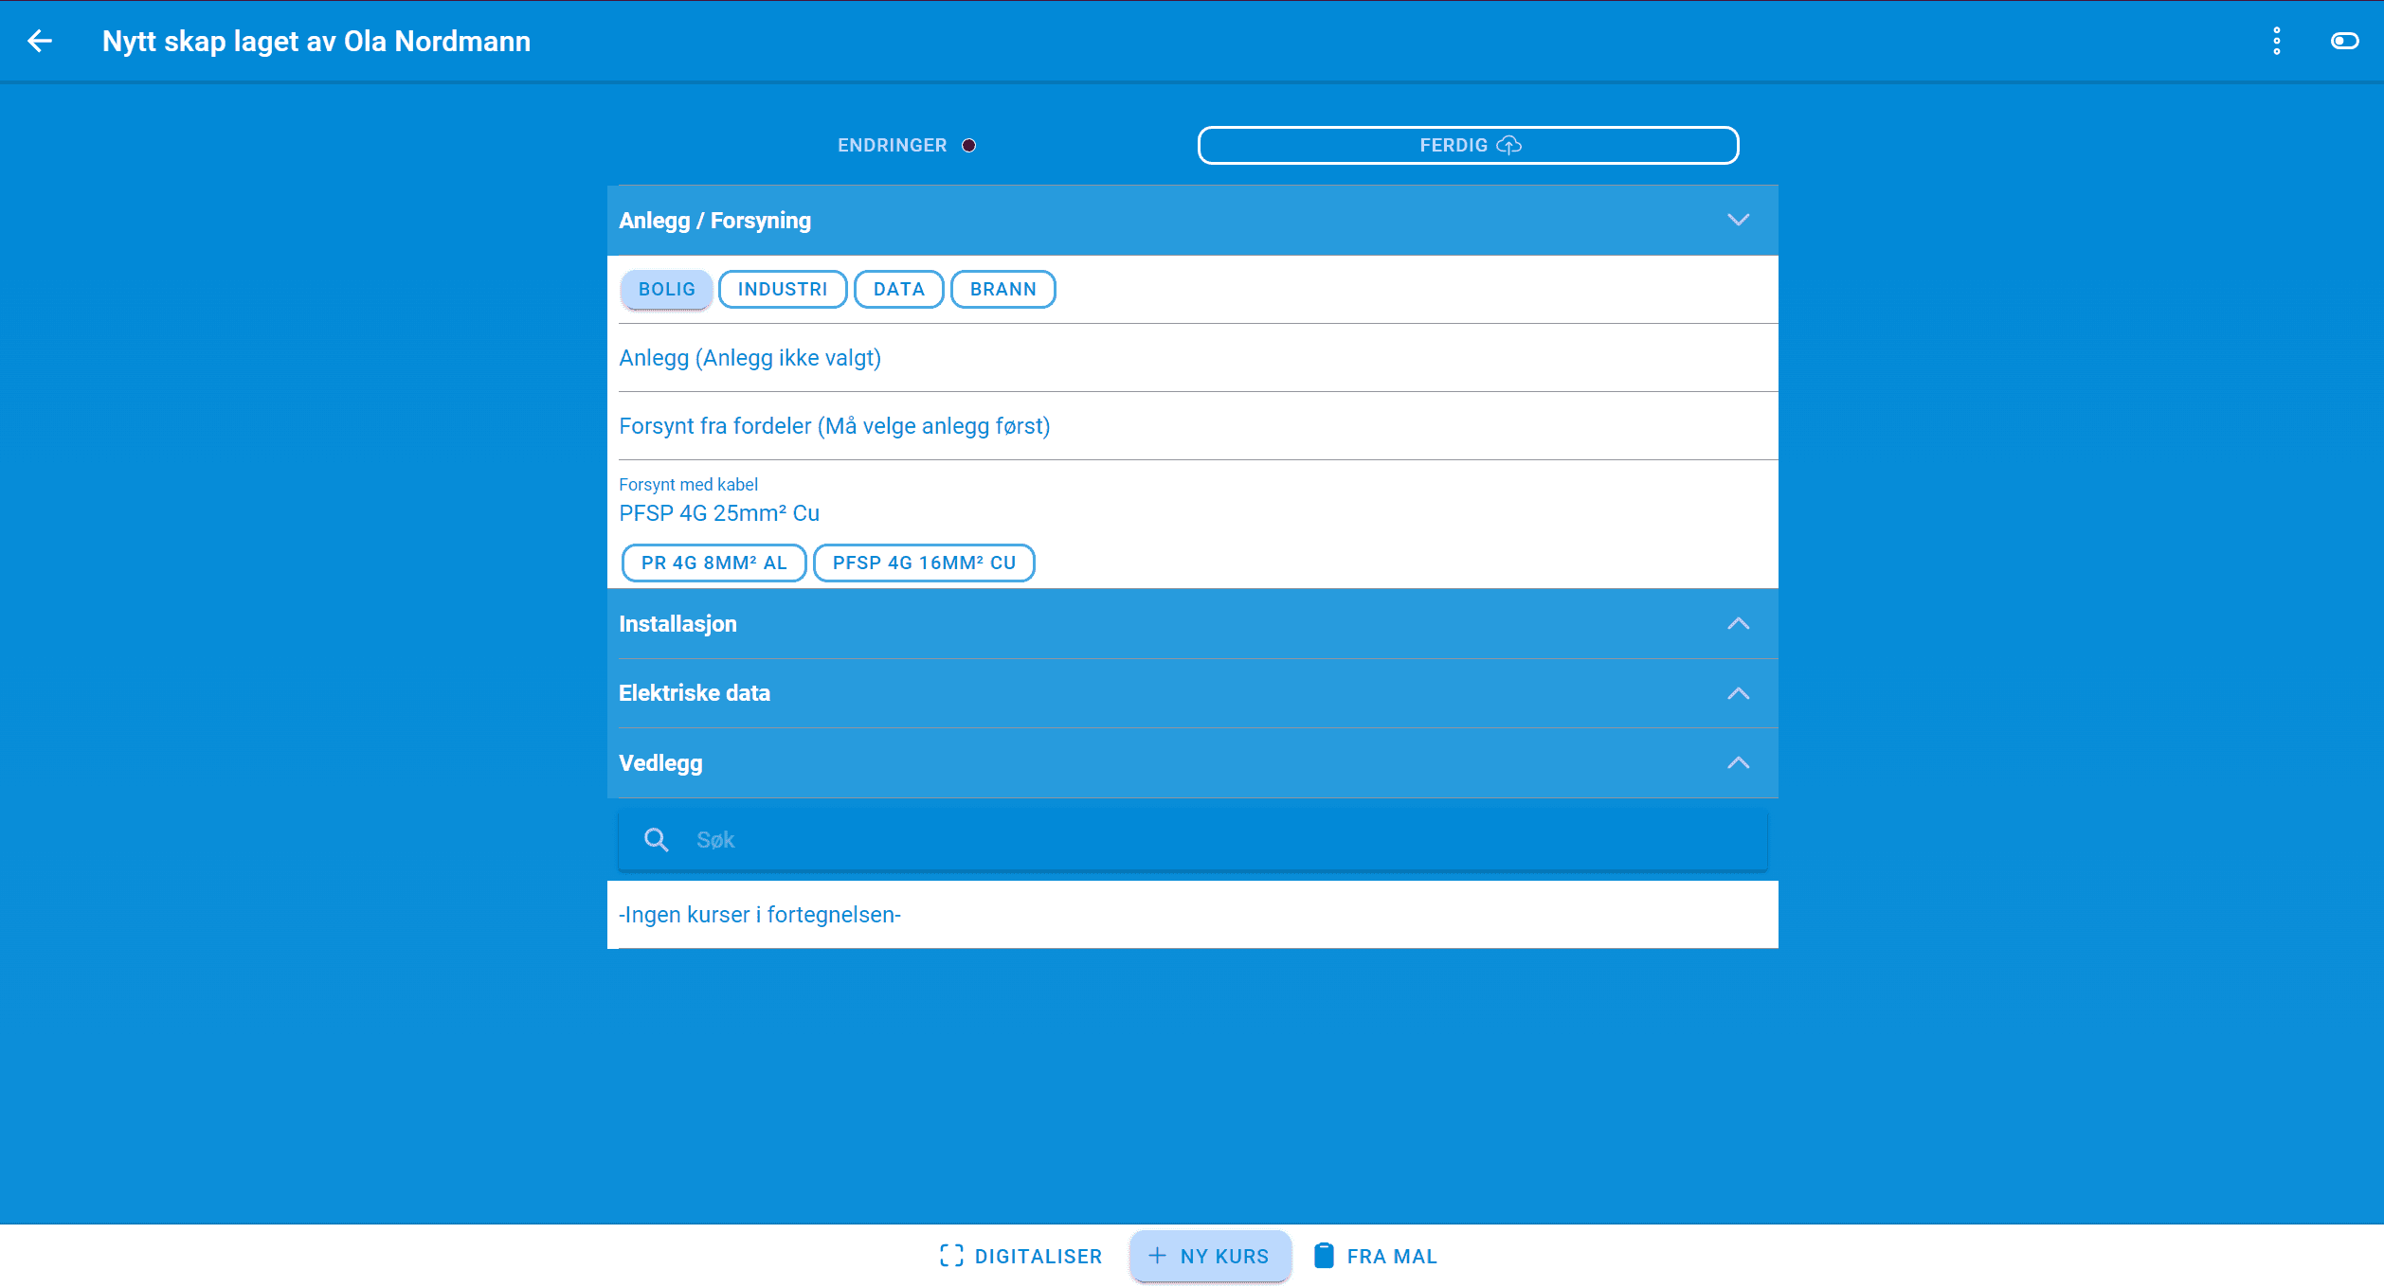Expand the Installasjon section
This screenshot has height=1287, width=2384.
coord(1738,623)
